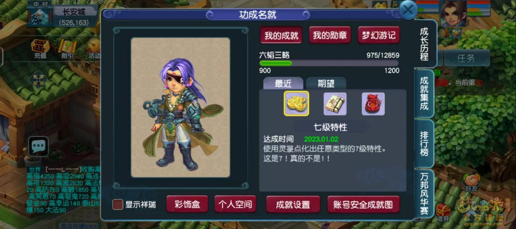The image size is (516, 229).
Task: Open the 道具 inventory chest icon
Action: (443, 213)
